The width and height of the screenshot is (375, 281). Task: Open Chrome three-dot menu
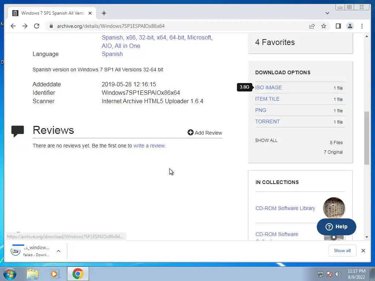362,26
